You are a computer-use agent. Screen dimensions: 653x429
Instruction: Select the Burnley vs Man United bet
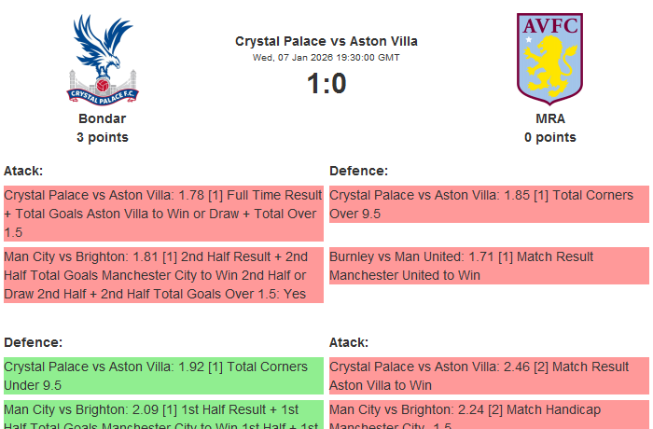[489, 266]
